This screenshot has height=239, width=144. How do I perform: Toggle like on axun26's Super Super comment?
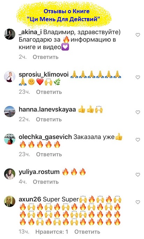pyautogui.click(x=138, y=202)
